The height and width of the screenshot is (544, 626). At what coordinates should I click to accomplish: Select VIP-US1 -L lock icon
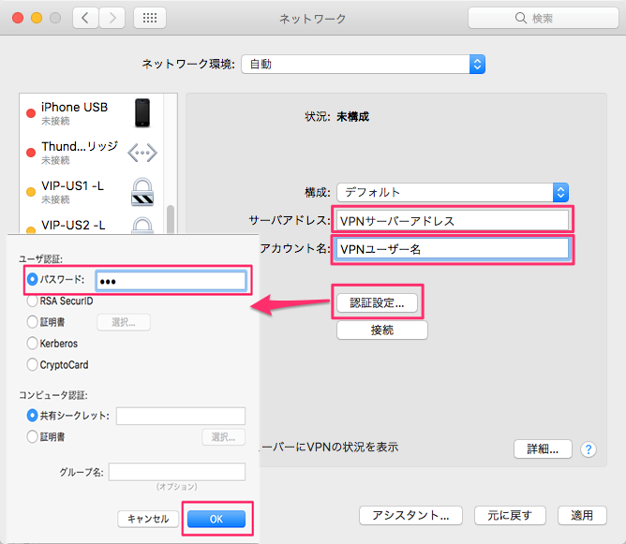142,192
